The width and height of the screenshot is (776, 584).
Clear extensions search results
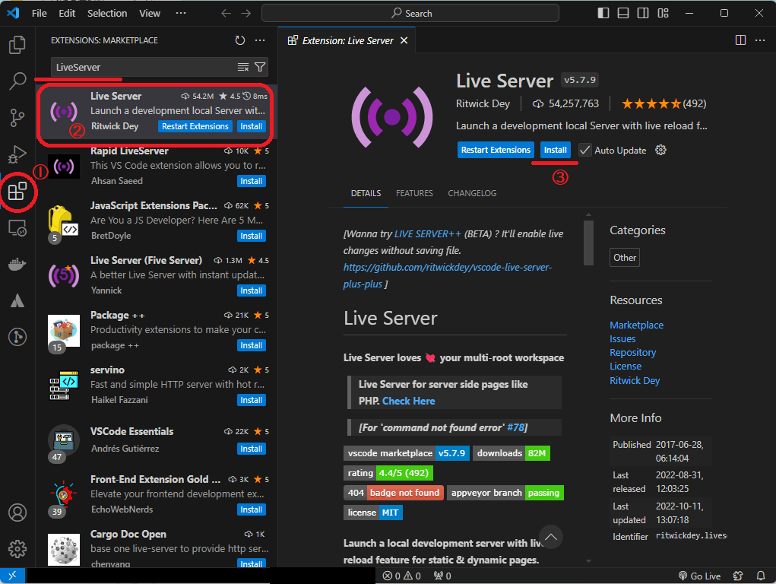pos(243,67)
